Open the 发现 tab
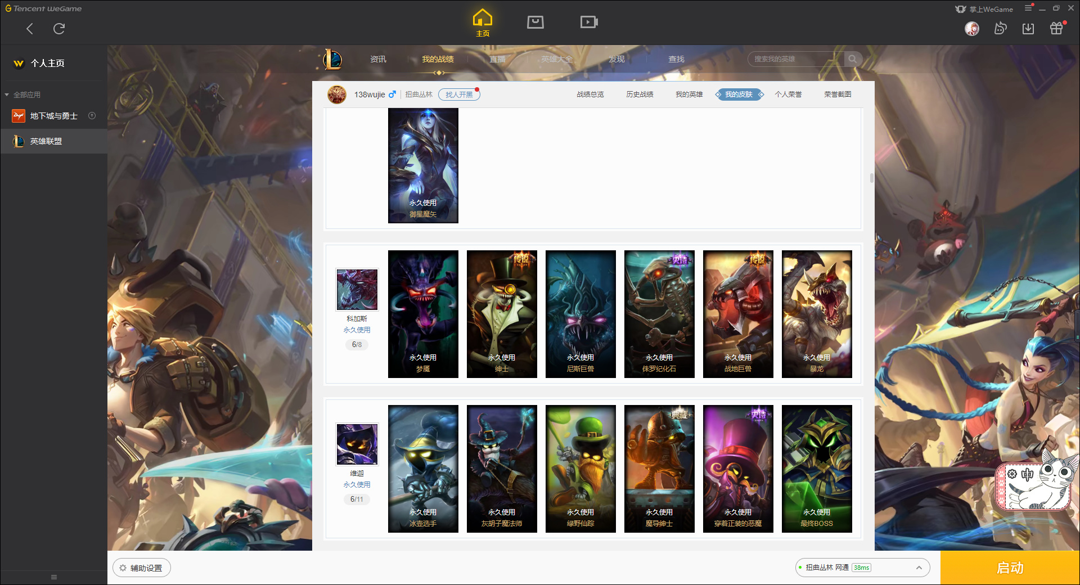This screenshot has height=585, width=1080. pos(617,59)
